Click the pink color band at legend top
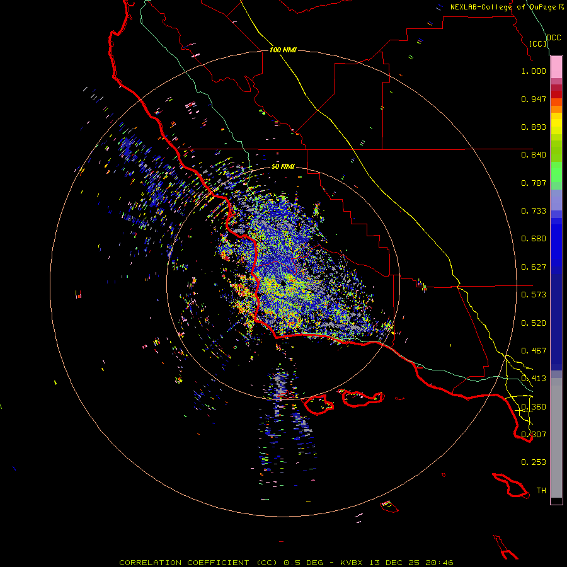This screenshot has height=567, width=567. tap(556, 67)
